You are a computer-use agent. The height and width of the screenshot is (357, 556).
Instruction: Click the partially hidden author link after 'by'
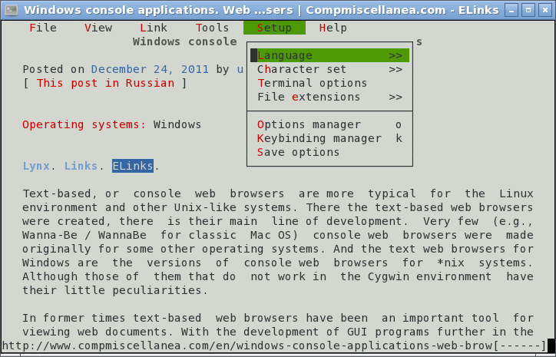tap(240, 69)
